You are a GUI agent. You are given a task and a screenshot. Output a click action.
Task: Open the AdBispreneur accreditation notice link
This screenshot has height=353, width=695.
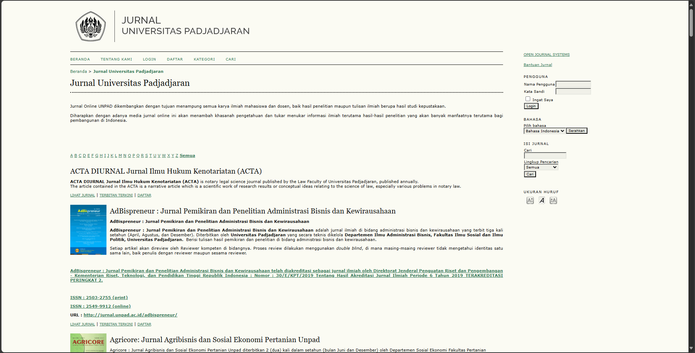(x=286, y=275)
